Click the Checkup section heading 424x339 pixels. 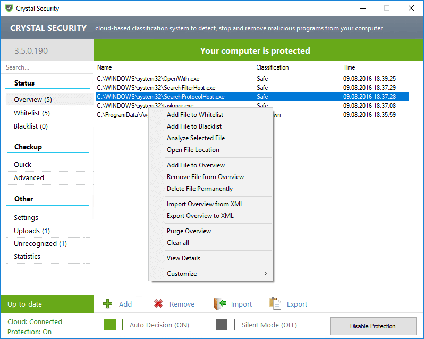point(28,147)
